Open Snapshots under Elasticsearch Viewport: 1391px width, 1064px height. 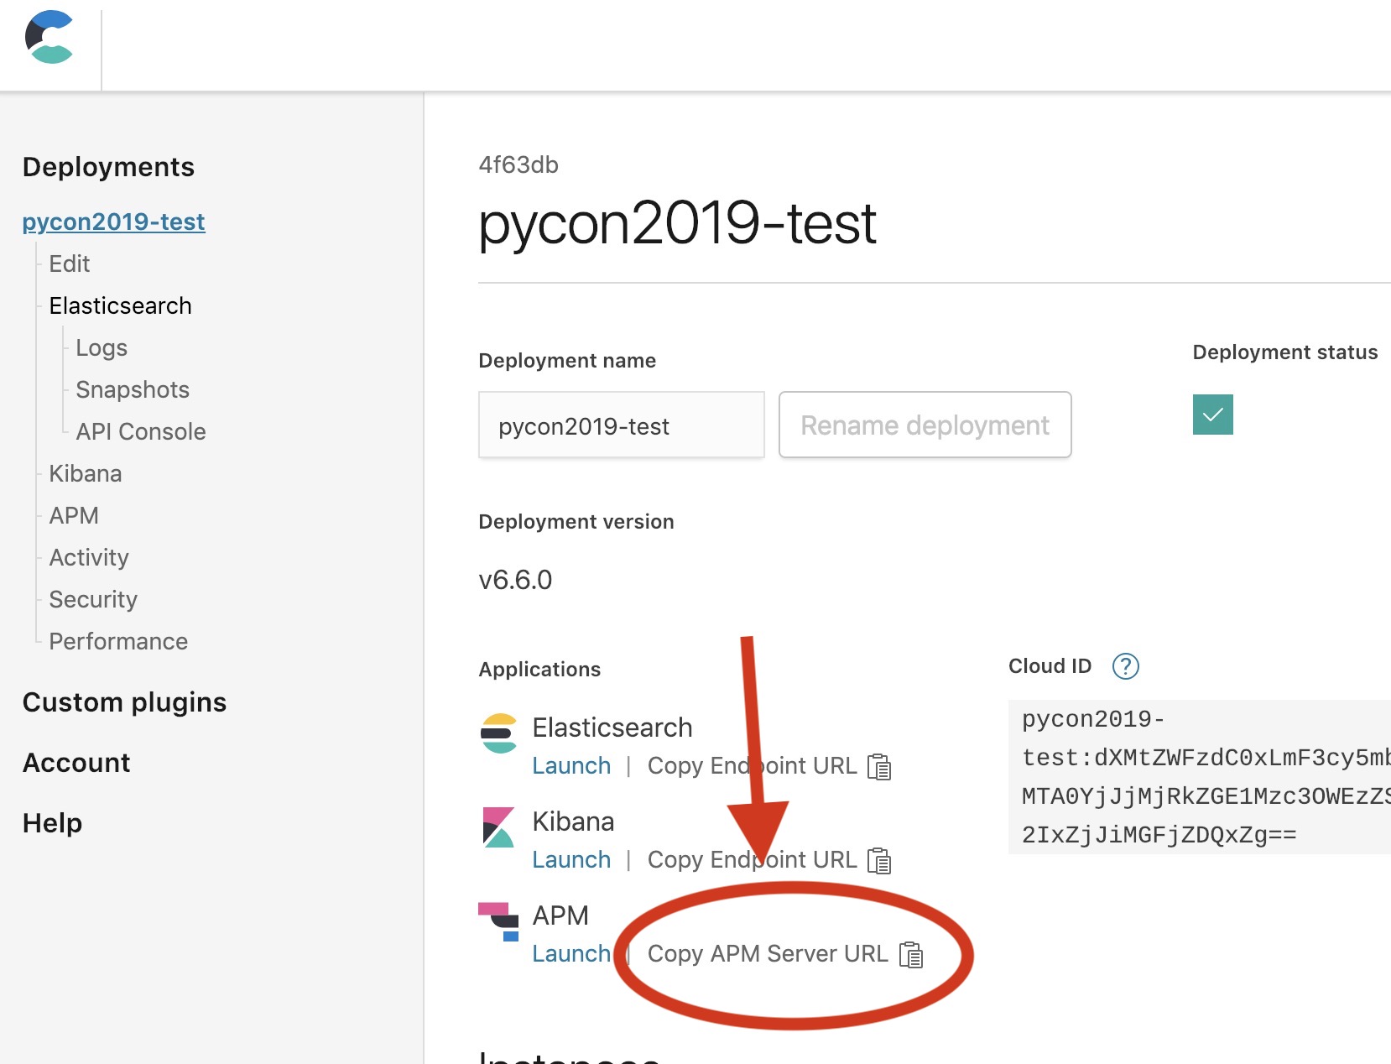133,389
